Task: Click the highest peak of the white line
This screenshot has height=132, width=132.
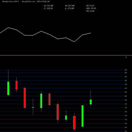Action: tap(8, 28)
